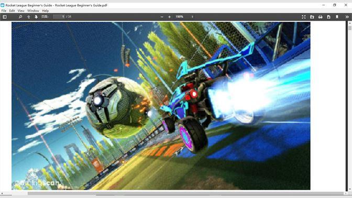Click the vertical scrollbar up arrow
Image resolution: width=352 pixels, height=198 pixels.
[x=350, y=23]
